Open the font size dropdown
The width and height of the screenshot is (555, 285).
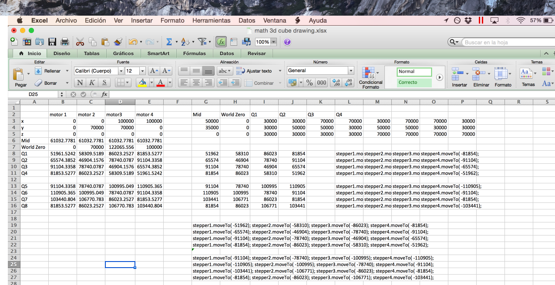click(x=142, y=70)
